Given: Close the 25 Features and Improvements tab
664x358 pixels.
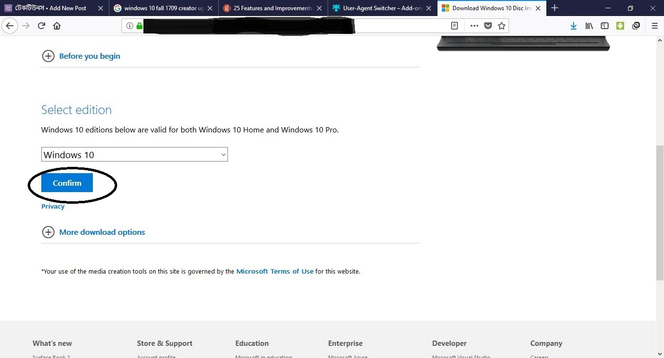Looking at the screenshot, I should pyautogui.click(x=319, y=8).
